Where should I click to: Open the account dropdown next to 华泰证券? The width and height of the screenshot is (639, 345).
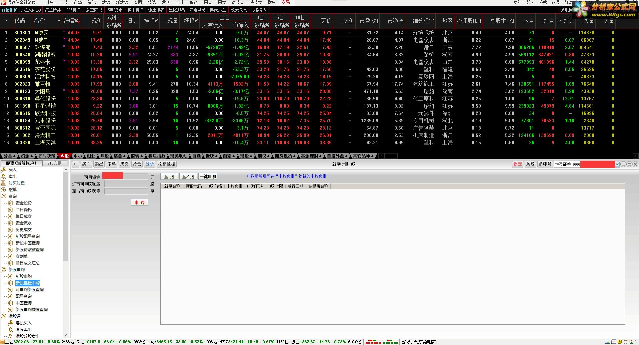click(x=617, y=164)
